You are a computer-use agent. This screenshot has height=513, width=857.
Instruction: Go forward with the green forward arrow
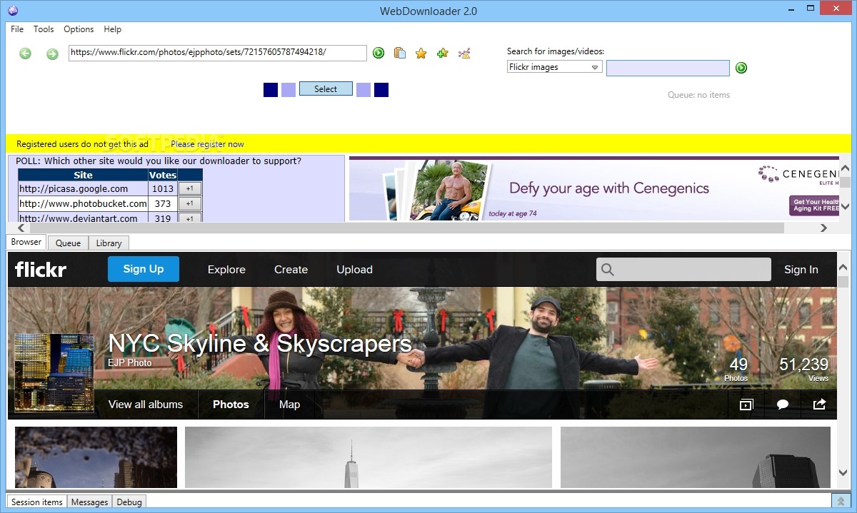point(52,54)
